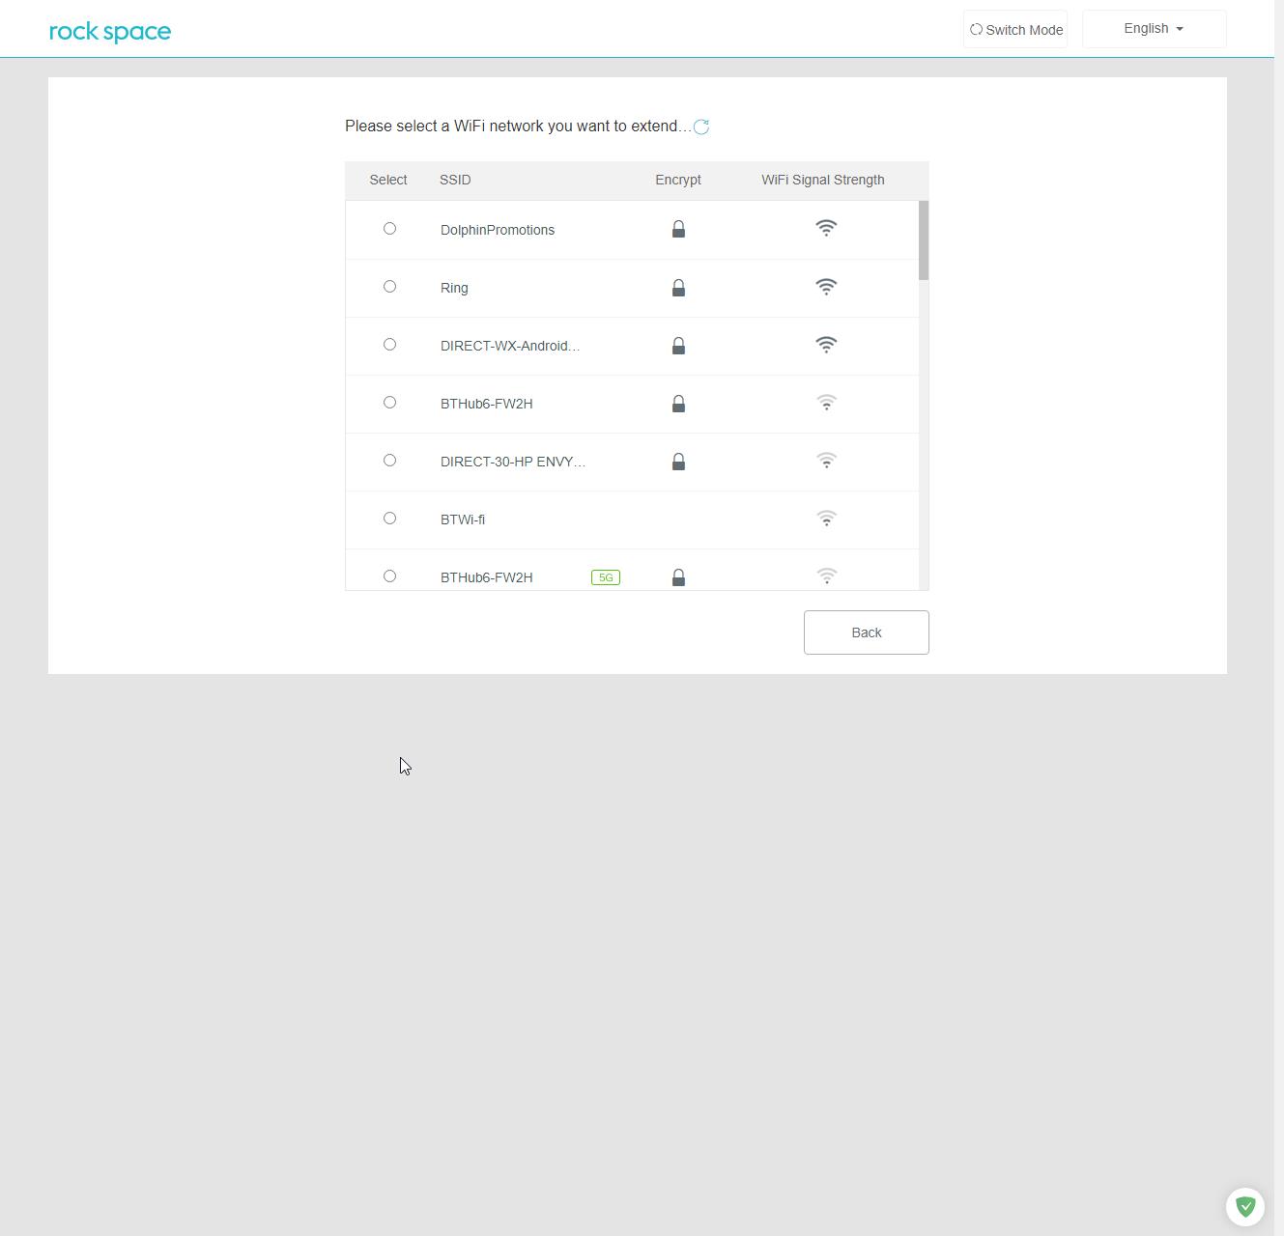Click the BTWi-fi signal strength icon
The height and width of the screenshot is (1236, 1284).
point(825,519)
